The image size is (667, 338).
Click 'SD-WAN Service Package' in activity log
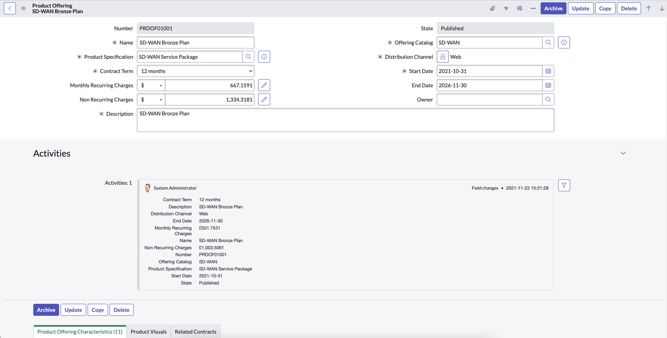pyautogui.click(x=225, y=269)
